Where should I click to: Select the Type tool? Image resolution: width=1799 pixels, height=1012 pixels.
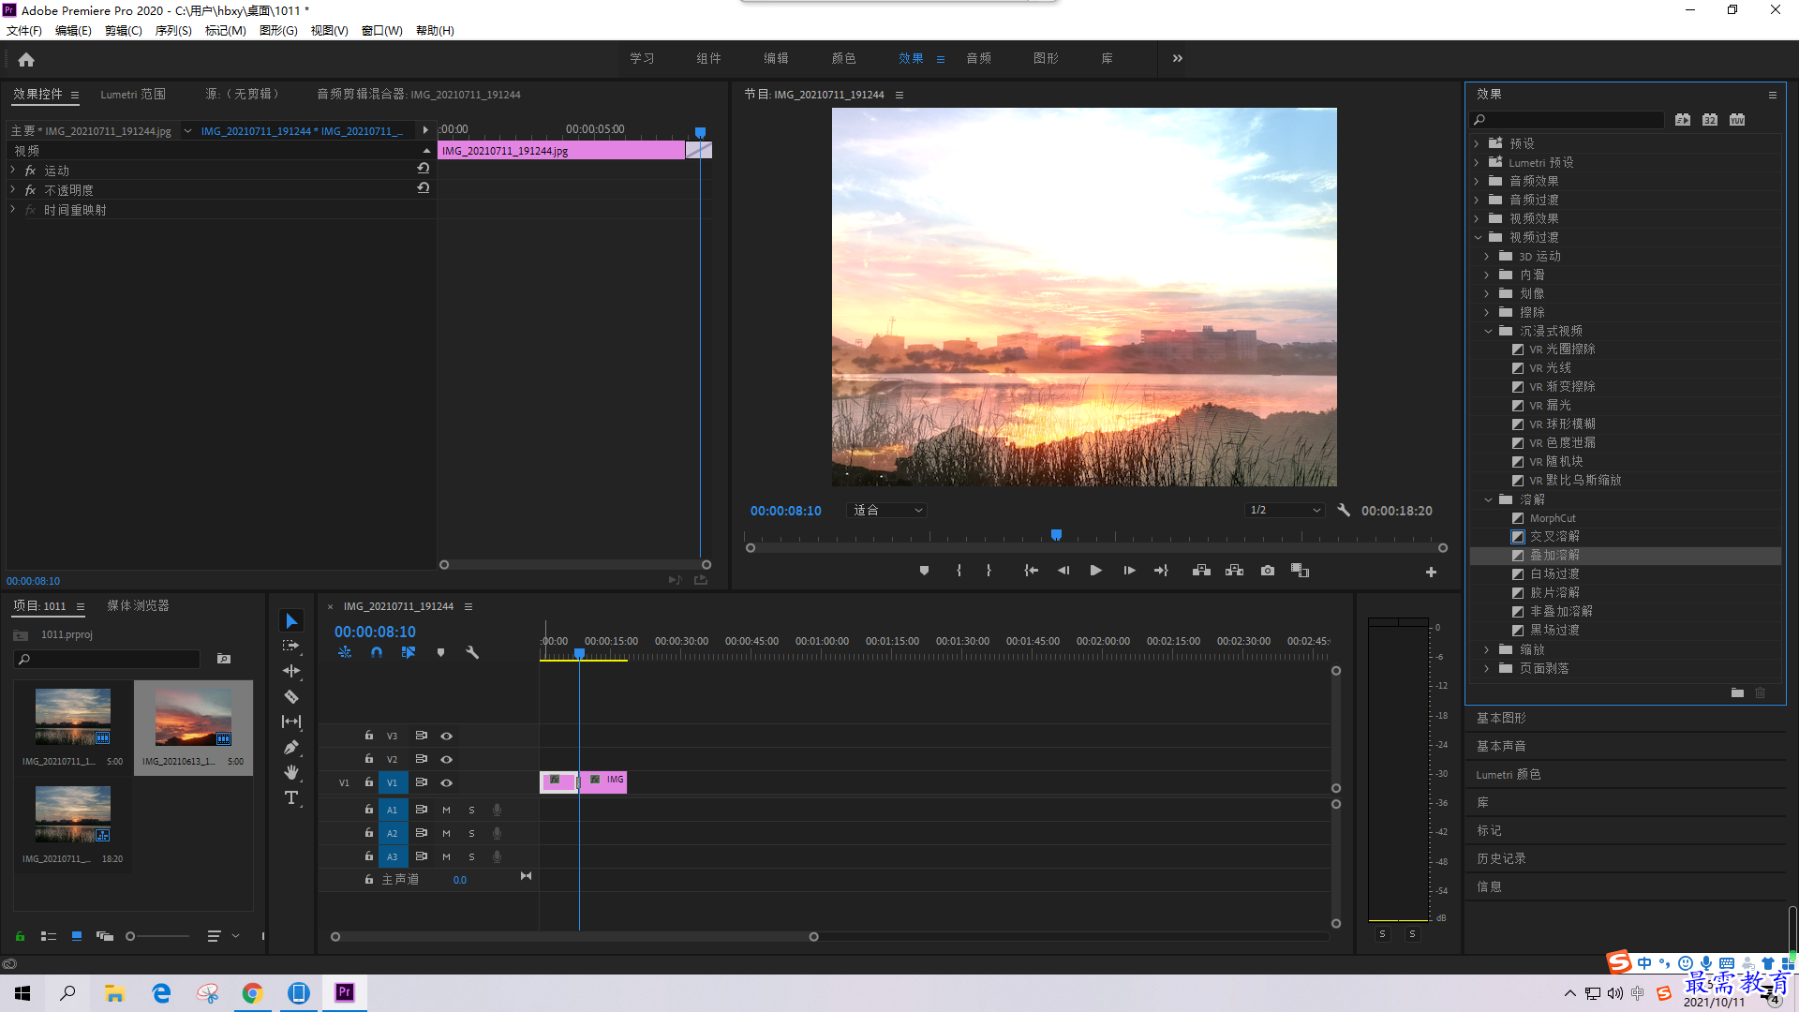(291, 797)
